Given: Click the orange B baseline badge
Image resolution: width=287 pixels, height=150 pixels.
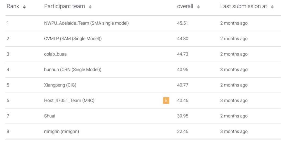Looking at the screenshot, I should 166,100.
